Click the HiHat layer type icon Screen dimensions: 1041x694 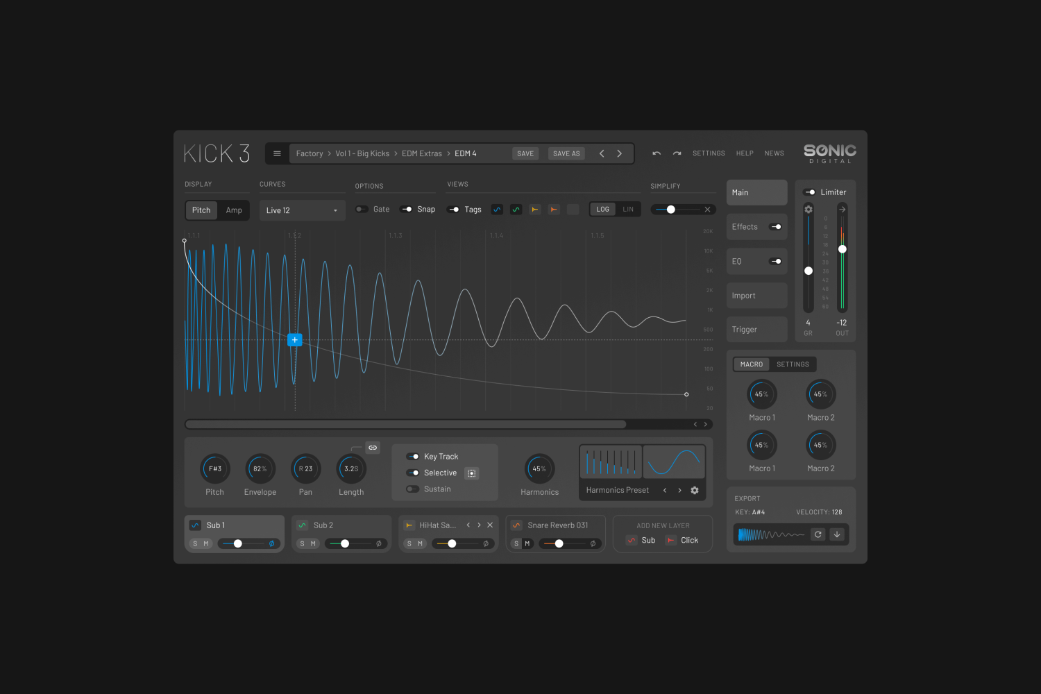[409, 525]
